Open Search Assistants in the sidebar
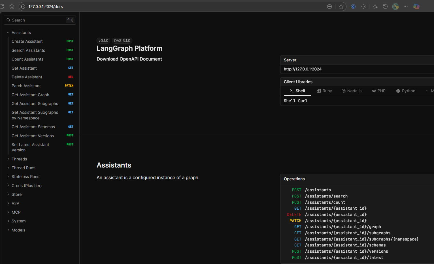 [42, 50]
